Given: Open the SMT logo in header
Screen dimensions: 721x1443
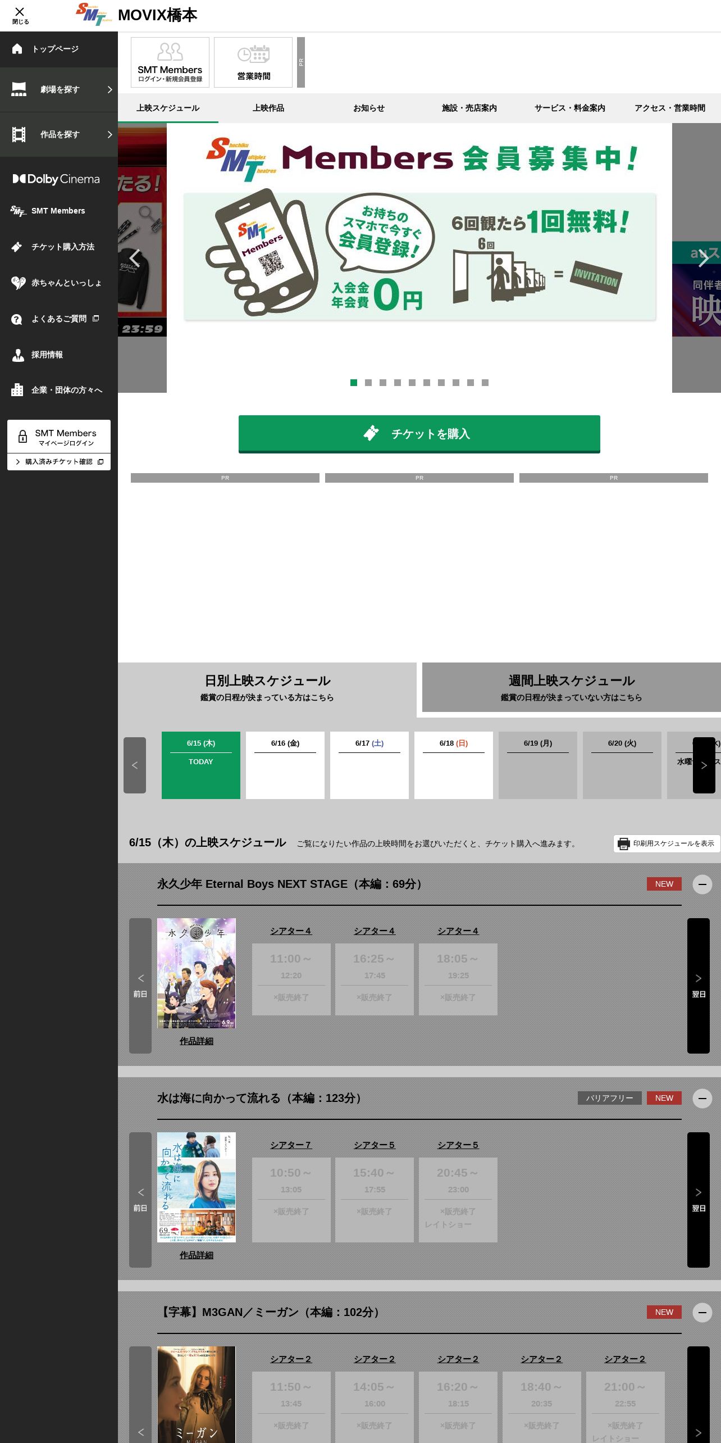Looking at the screenshot, I should [94, 15].
